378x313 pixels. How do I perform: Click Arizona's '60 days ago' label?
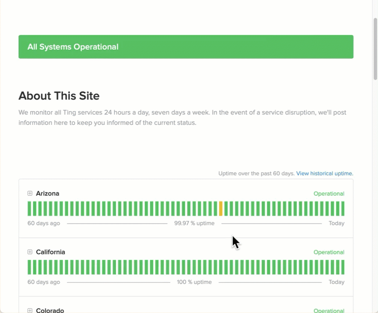44,223
